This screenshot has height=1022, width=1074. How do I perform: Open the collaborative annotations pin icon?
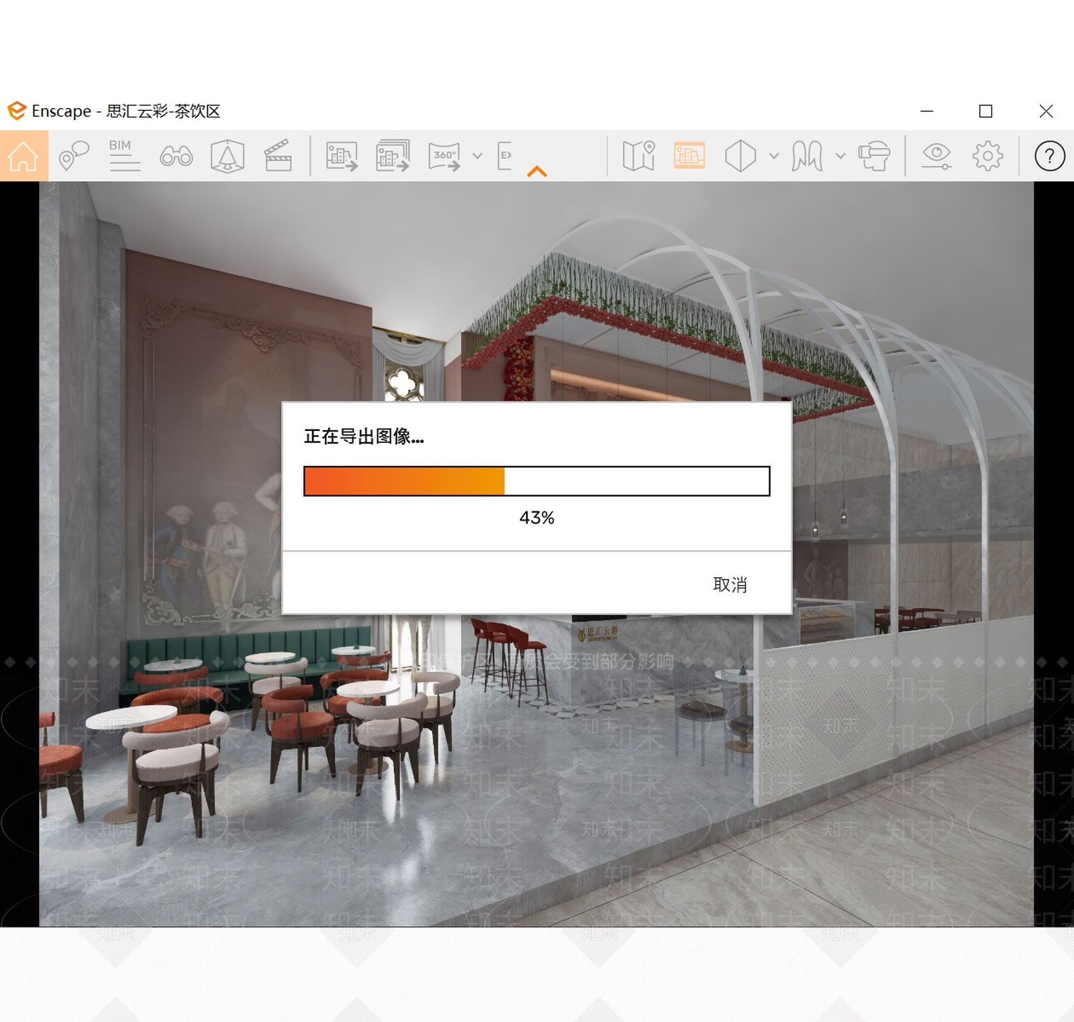click(74, 156)
